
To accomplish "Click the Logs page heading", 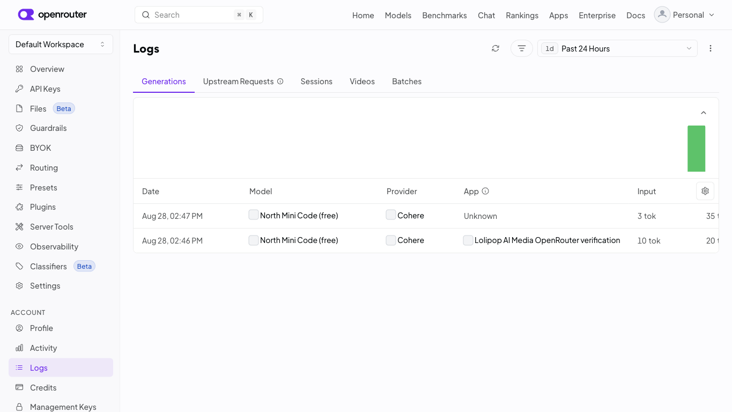I will pos(146,49).
